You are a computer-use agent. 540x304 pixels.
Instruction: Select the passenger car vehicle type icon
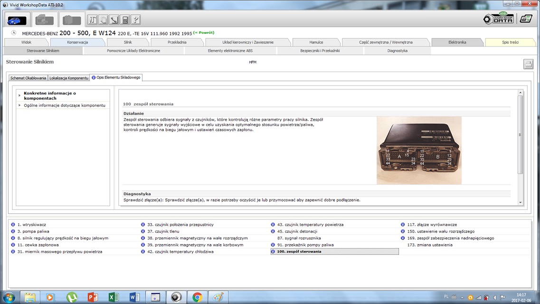click(x=18, y=20)
